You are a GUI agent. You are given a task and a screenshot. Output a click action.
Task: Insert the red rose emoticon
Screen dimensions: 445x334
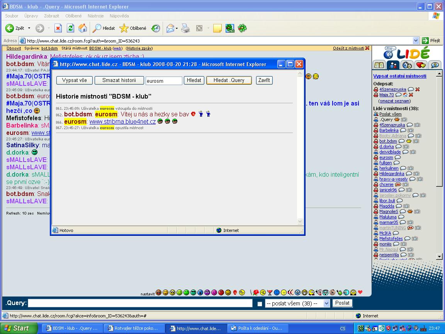pyautogui.click(x=256, y=293)
